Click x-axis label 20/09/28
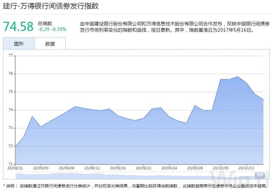The image size is (272, 190). [195, 168]
